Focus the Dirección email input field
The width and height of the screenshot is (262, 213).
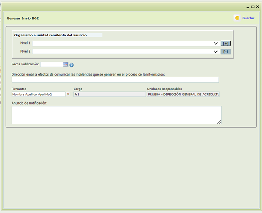115,80
